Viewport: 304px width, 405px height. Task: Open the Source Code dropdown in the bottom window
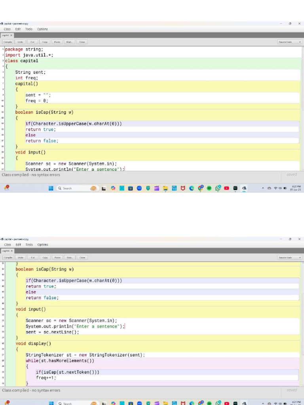click(x=289, y=257)
